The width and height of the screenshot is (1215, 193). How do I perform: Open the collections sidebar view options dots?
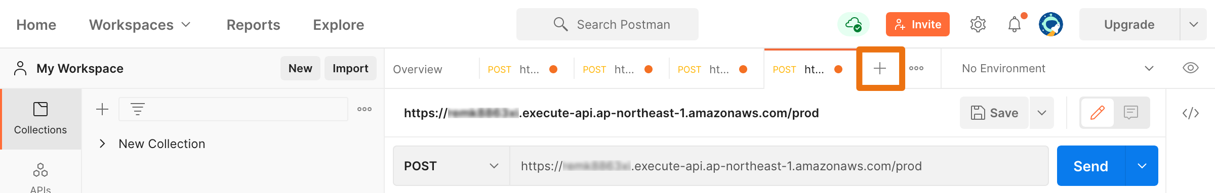tap(364, 109)
